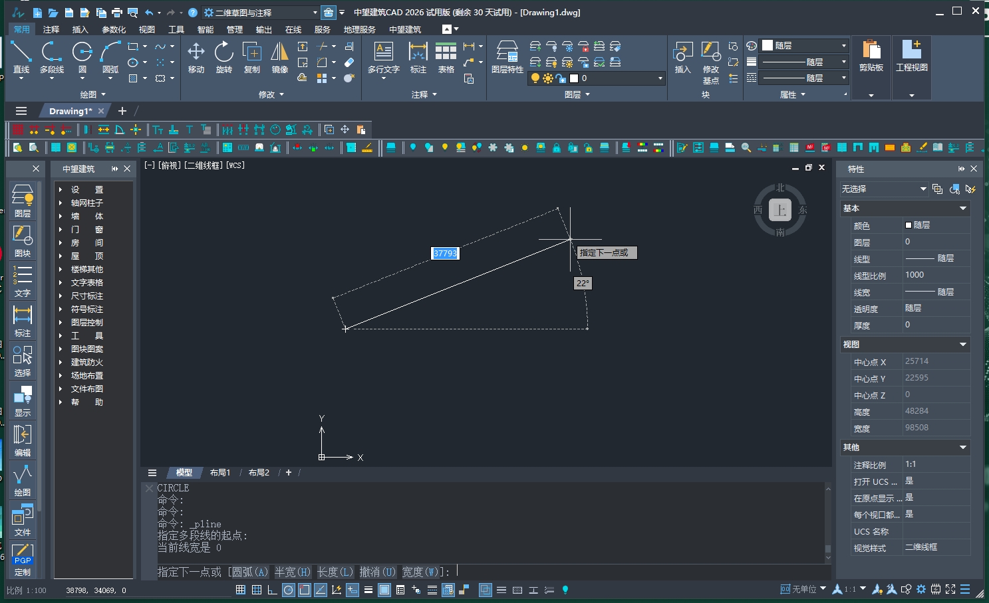This screenshot has height=603, width=989.
Task: Toggle lineweight display in status bar
Action: (368, 590)
